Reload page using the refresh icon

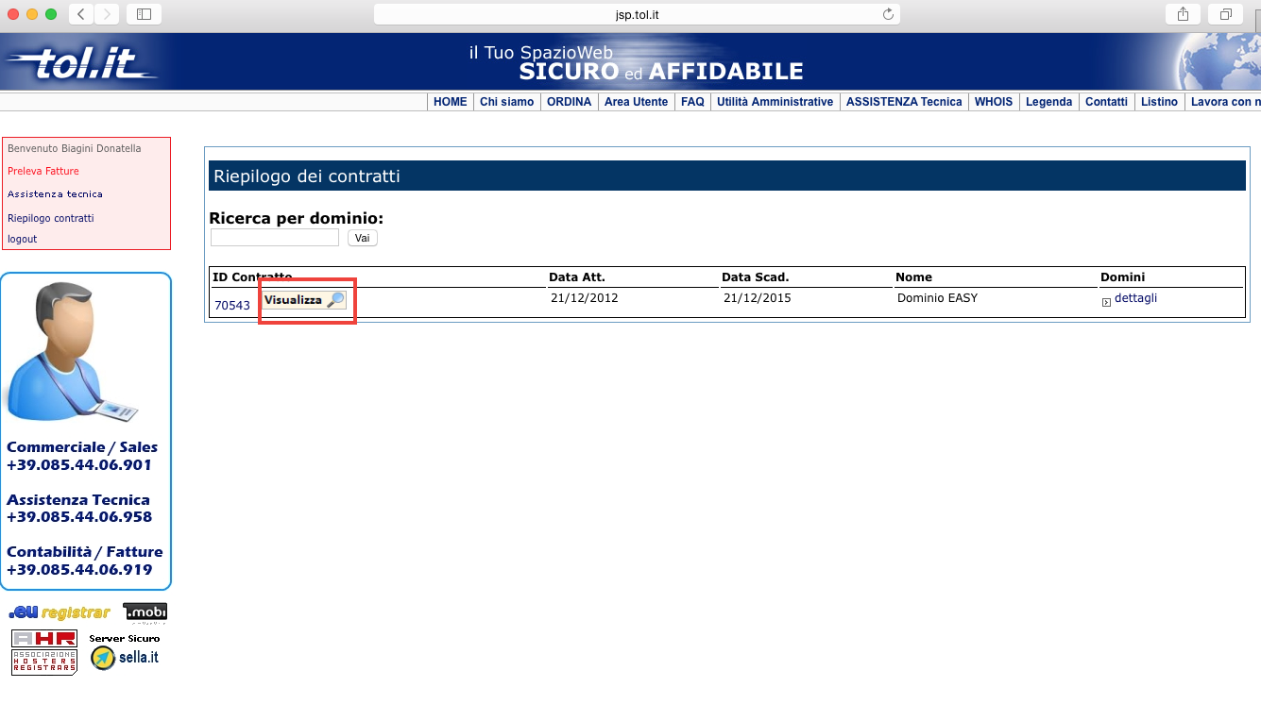click(887, 14)
